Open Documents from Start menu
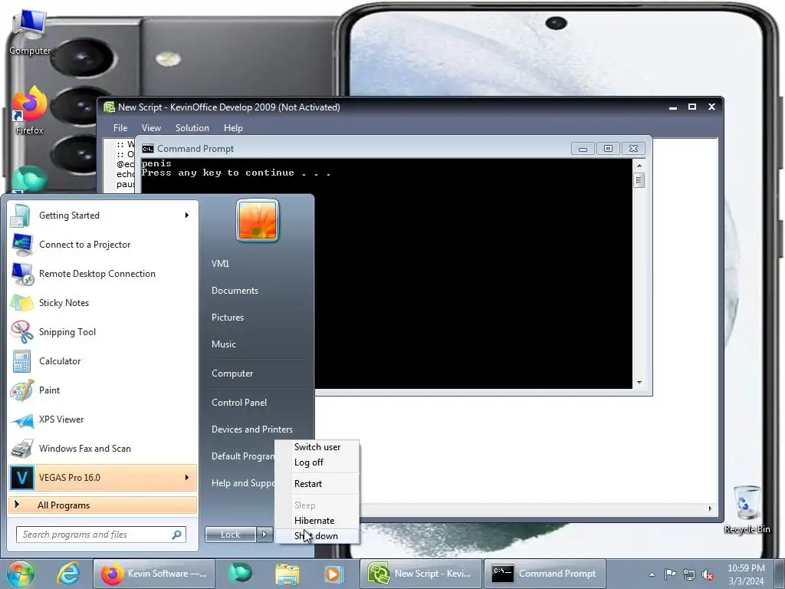Screen dimensions: 785x589 coord(235,291)
